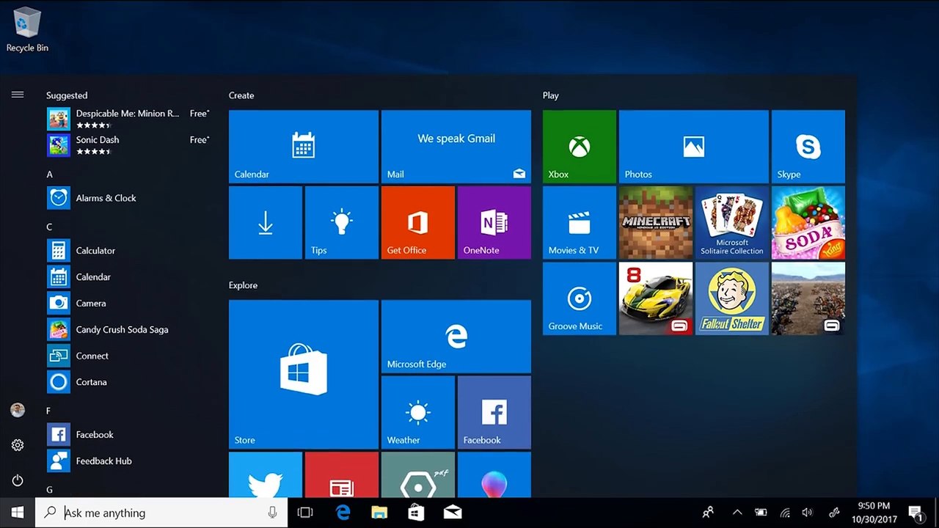
Task: Launch the Xbox tile
Action: click(x=580, y=147)
